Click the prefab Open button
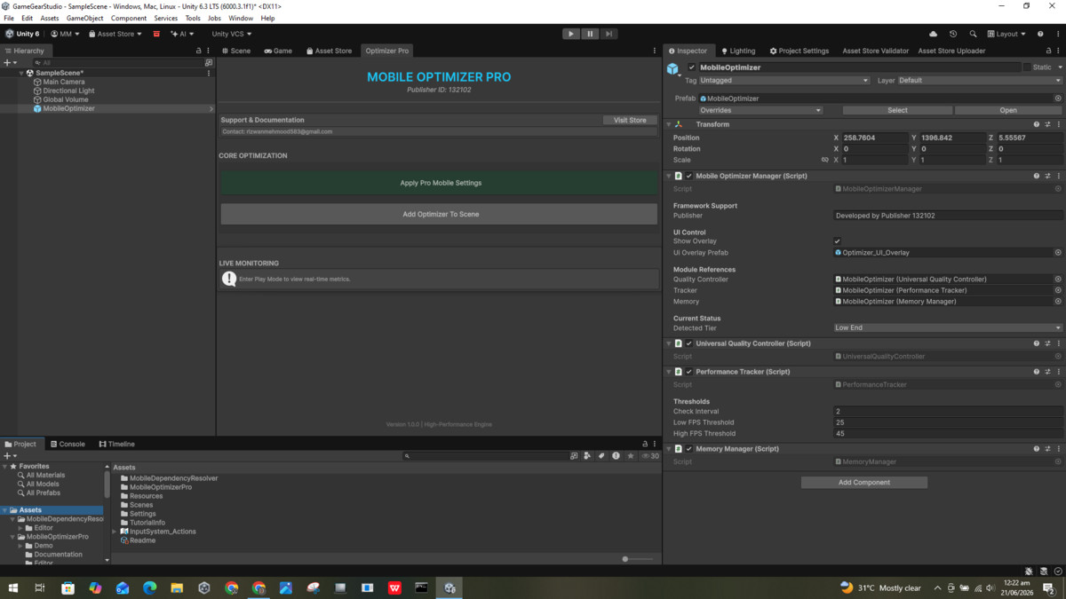This screenshot has height=599, width=1066. 1008,110
